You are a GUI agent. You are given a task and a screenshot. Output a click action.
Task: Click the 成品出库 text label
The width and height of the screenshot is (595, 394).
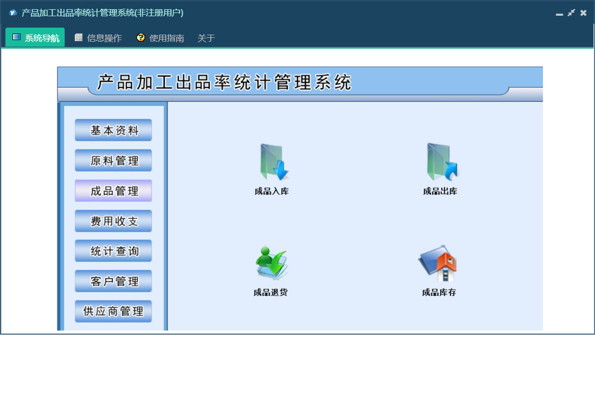[x=440, y=192]
